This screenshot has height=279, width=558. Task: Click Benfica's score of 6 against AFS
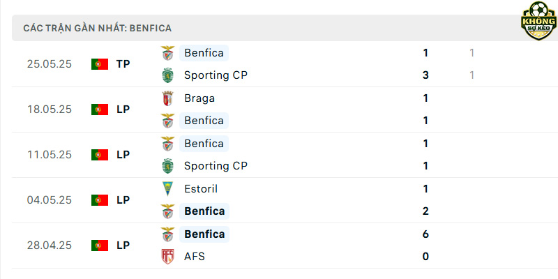(x=425, y=234)
